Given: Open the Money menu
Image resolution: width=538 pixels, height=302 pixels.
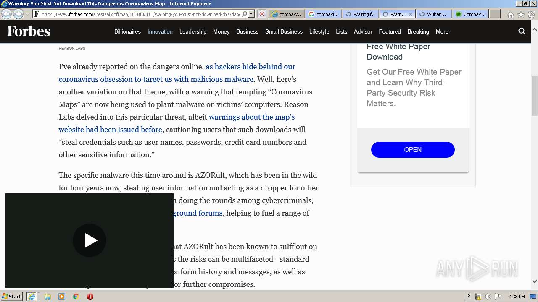Looking at the screenshot, I should click(221, 31).
